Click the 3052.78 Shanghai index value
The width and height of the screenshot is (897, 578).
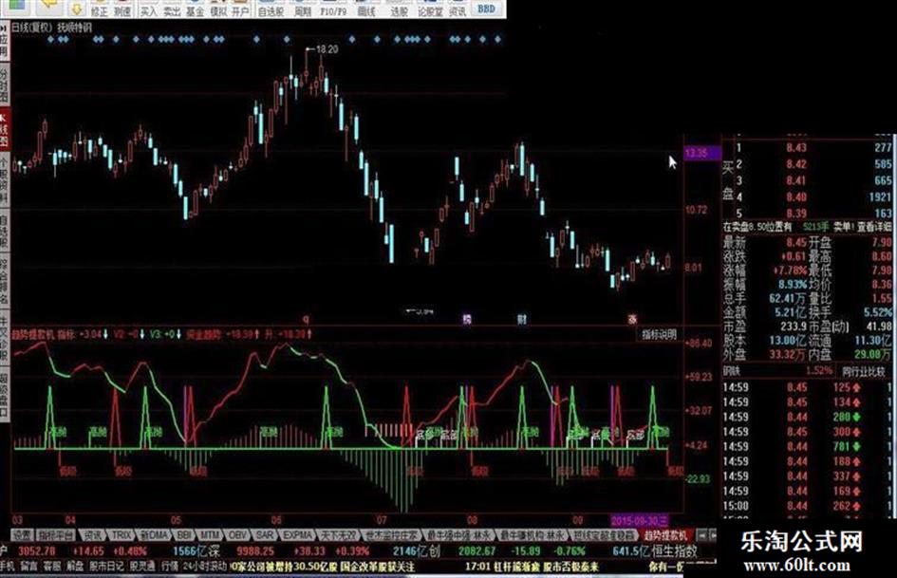tap(37, 551)
